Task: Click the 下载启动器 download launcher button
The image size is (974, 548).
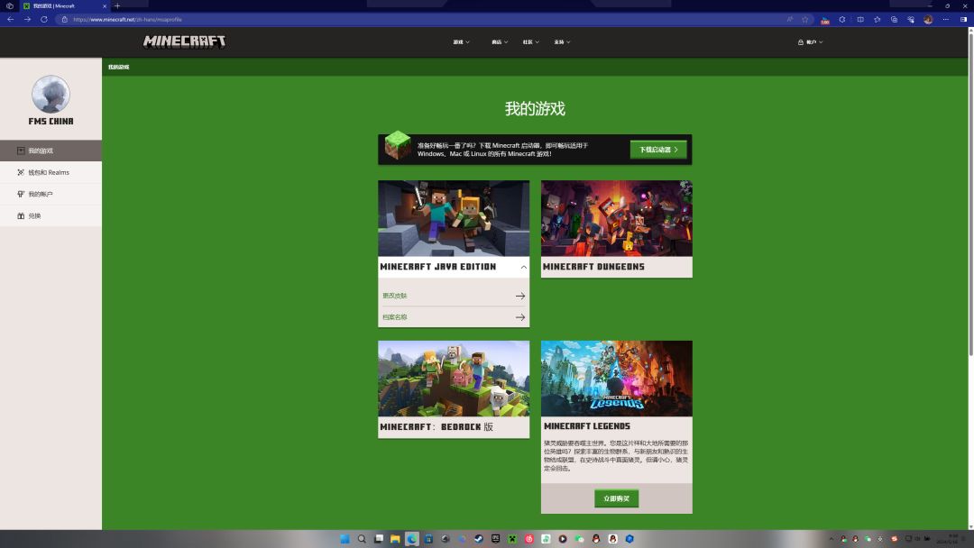Action: pyautogui.click(x=658, y=150)
